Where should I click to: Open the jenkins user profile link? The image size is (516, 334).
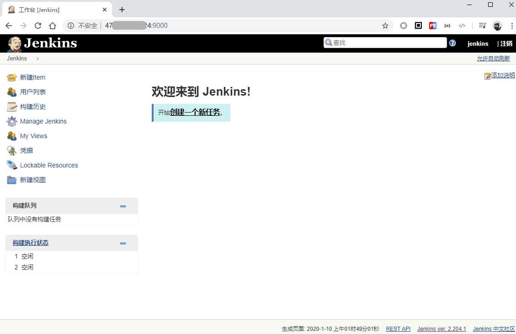pyautogui.click(x=478, y=43)
